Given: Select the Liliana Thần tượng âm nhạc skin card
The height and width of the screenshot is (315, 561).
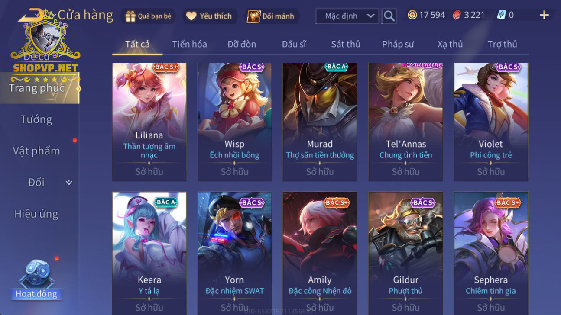Looking at the screenshot, I should (149, 122).
